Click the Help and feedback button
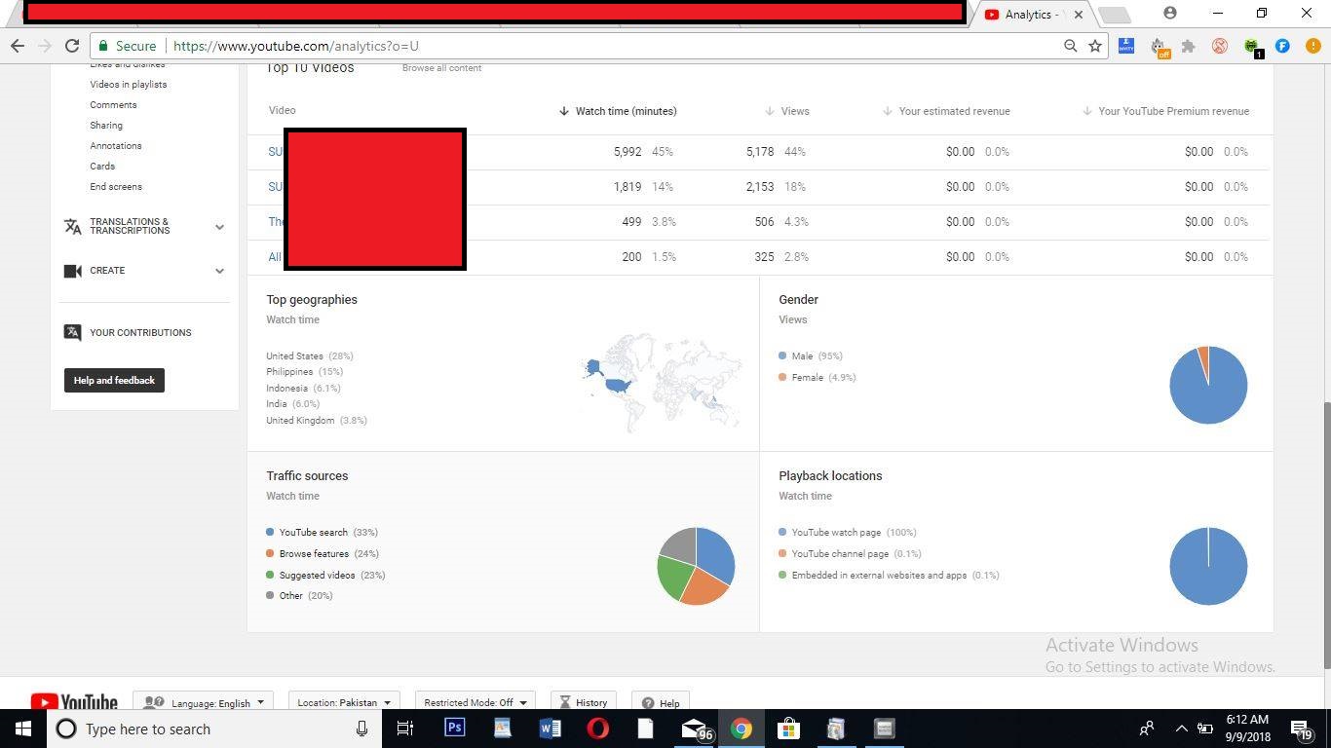1331x748 pixels. point(114,380)
